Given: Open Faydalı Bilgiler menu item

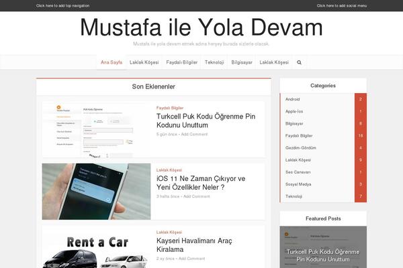Looking at the screenshot, I should point(182,62).
